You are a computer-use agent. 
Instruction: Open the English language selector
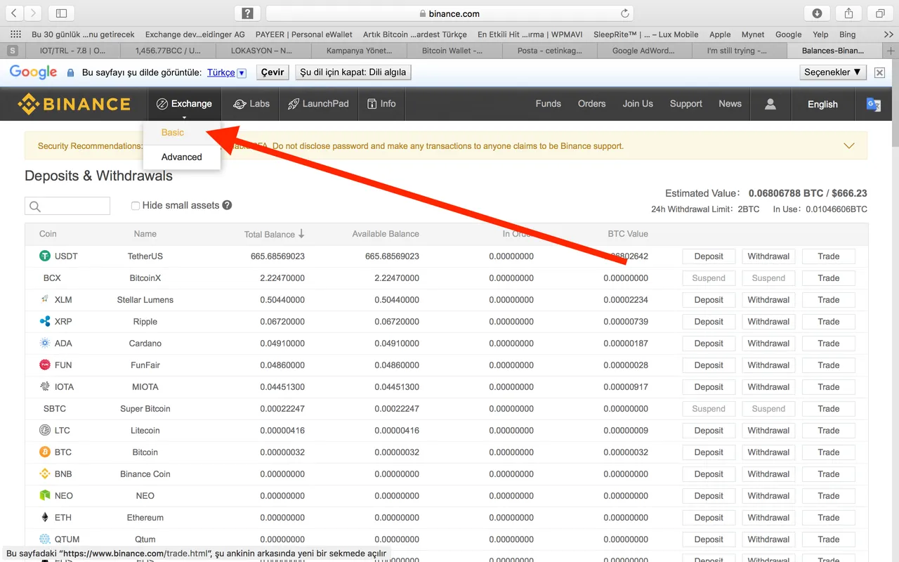[x=822, y=104]
